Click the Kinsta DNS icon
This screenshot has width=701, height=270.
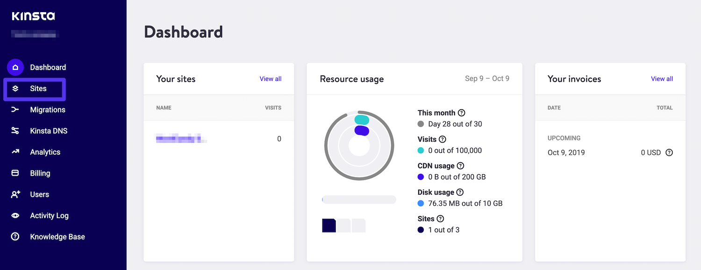(15, 131)
